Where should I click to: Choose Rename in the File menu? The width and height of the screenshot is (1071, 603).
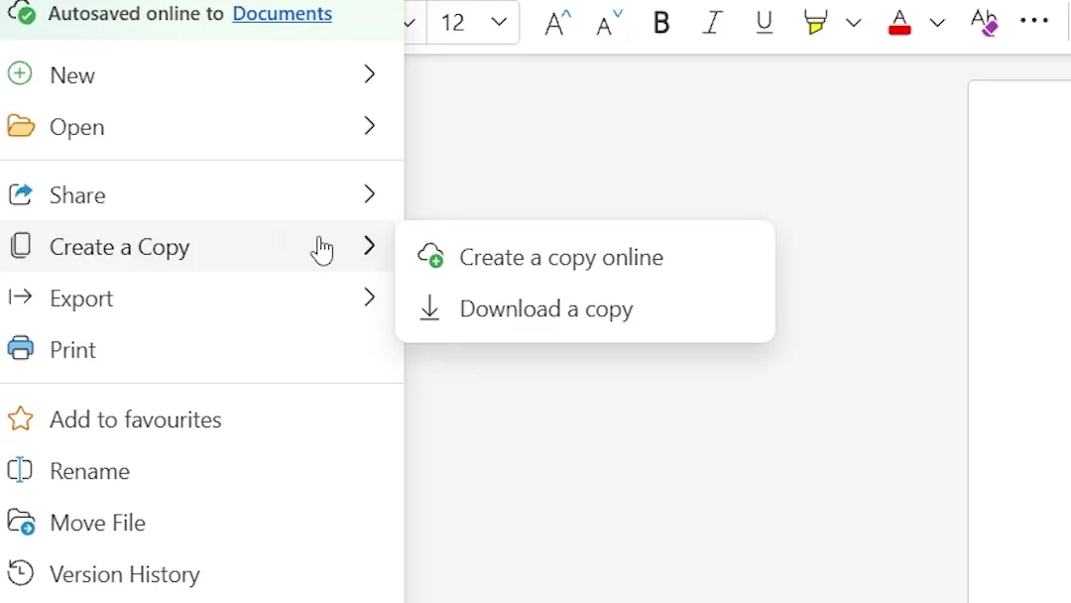(201, 471)
